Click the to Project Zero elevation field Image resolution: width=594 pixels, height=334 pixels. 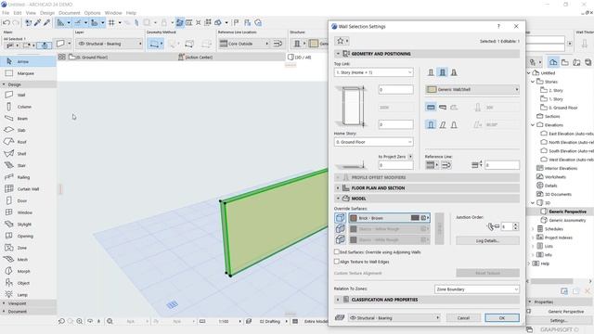pos(396,165)
